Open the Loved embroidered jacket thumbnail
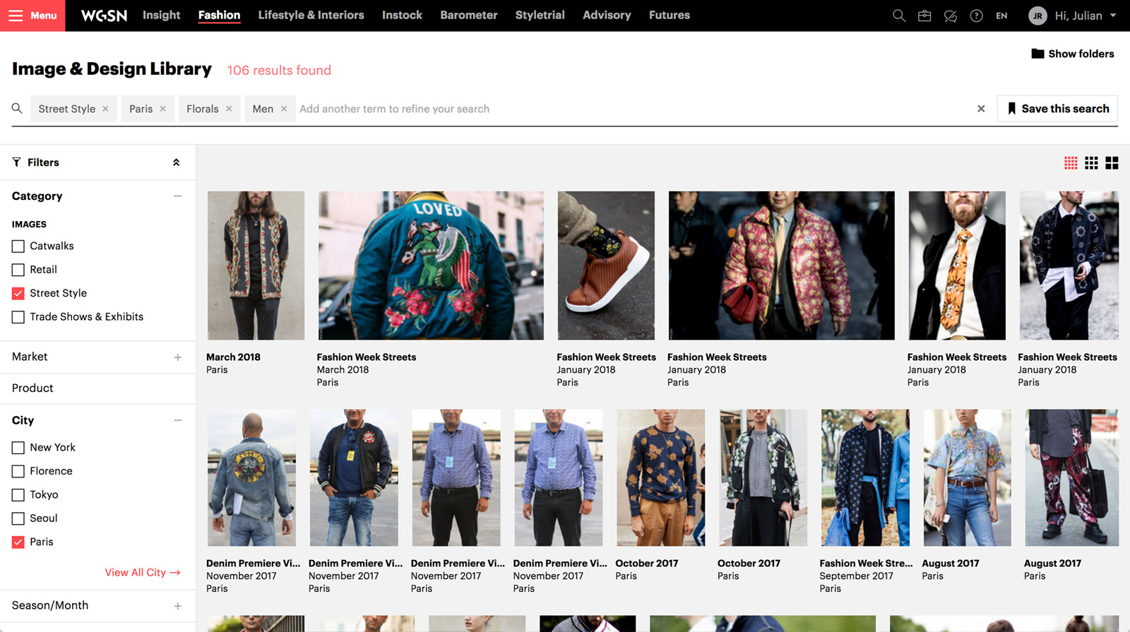Viewport: 1130px width, 632px height. click(x=431, y=266)
